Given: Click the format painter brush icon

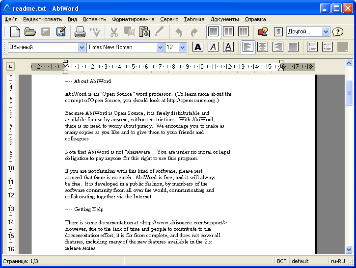Looking at the screenshot, I should click(160, 32).
